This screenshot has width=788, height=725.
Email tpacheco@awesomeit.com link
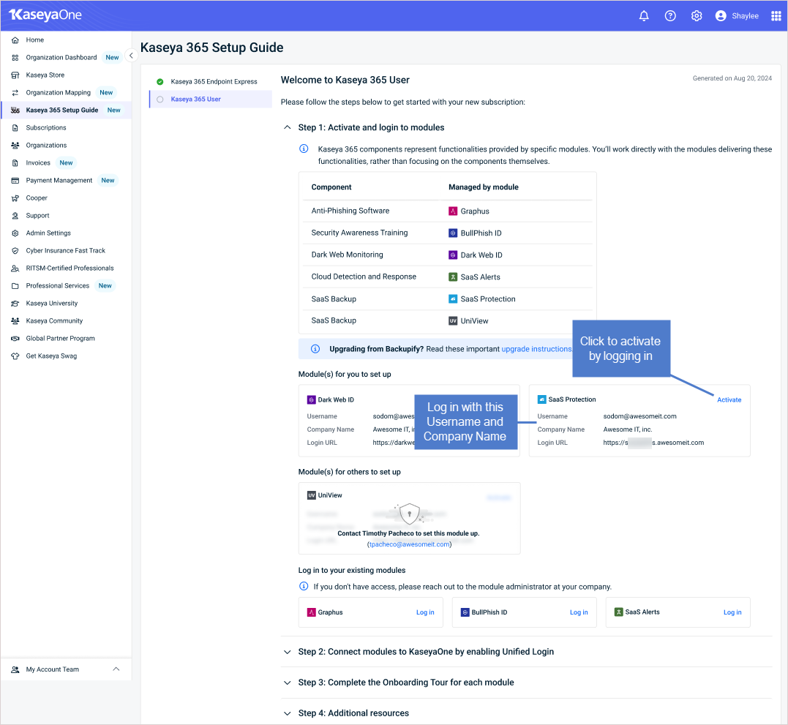(x=409, y=544)
